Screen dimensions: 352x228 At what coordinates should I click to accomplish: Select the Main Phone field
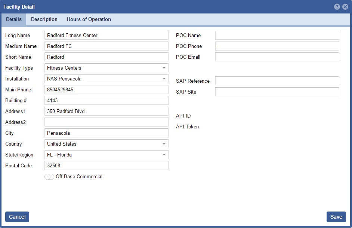coord(106,90)
